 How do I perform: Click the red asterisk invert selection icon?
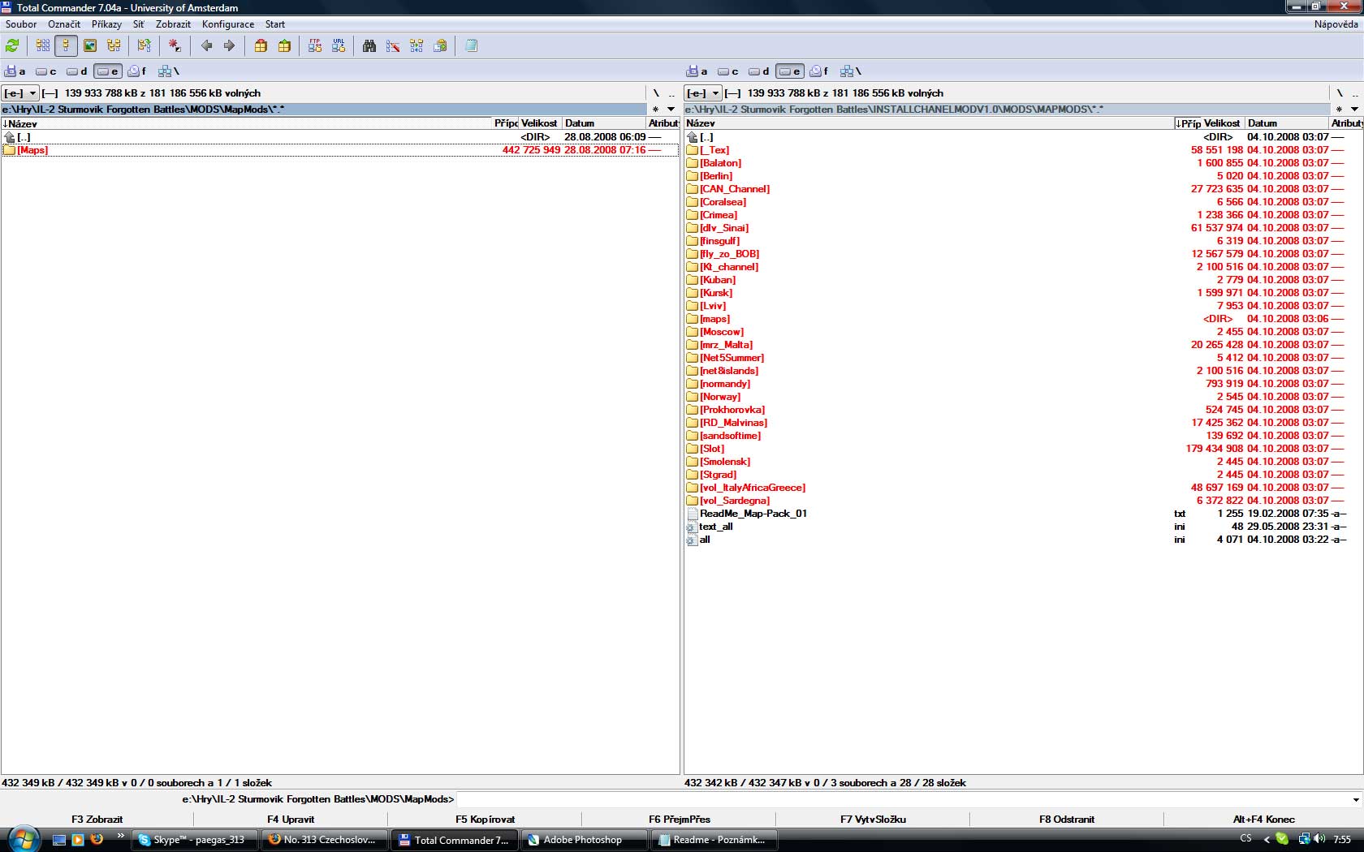pyautogui.click(x=175, y=46)
